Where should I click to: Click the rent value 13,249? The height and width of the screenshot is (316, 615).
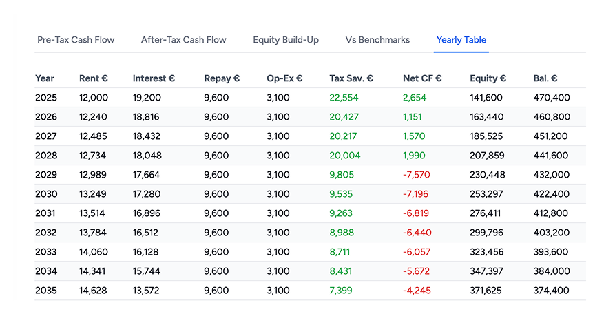coord(93,194)
